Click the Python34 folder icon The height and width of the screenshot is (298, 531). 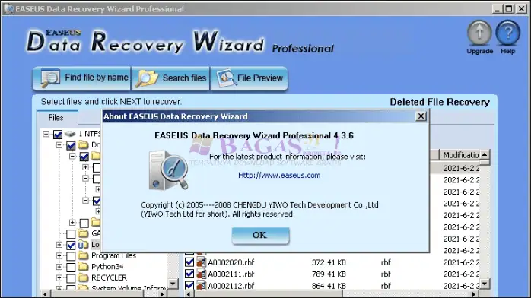83,267
